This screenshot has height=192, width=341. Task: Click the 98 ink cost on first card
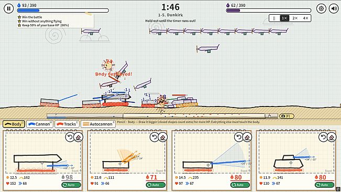pos(67,177)
